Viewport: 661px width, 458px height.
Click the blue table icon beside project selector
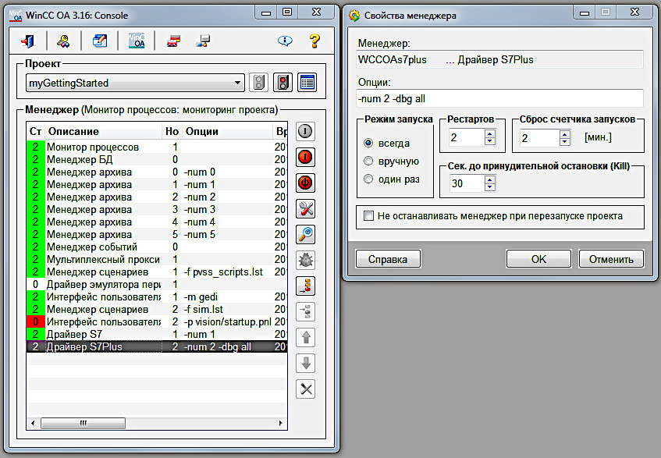click(307, 82)
